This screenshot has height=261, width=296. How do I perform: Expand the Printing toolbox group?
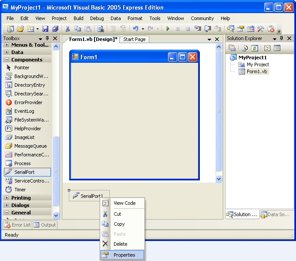pos(7,198)
